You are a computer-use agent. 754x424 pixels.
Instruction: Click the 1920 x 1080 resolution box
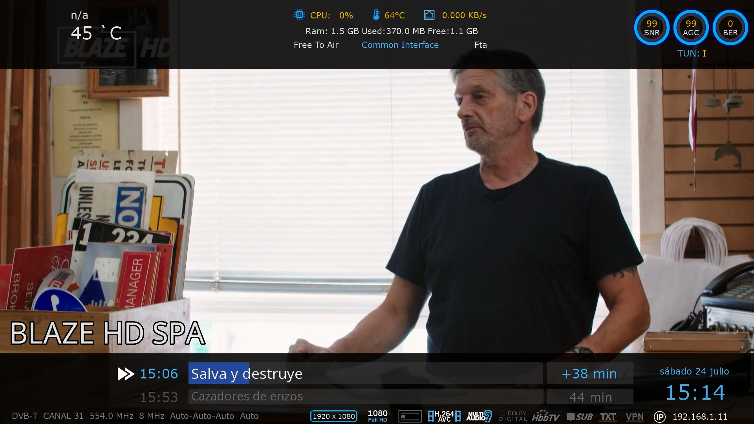point(333,416)
